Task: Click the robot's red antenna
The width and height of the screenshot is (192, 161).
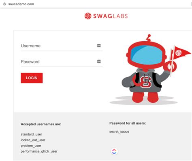Action: click(x=149, y=38)
